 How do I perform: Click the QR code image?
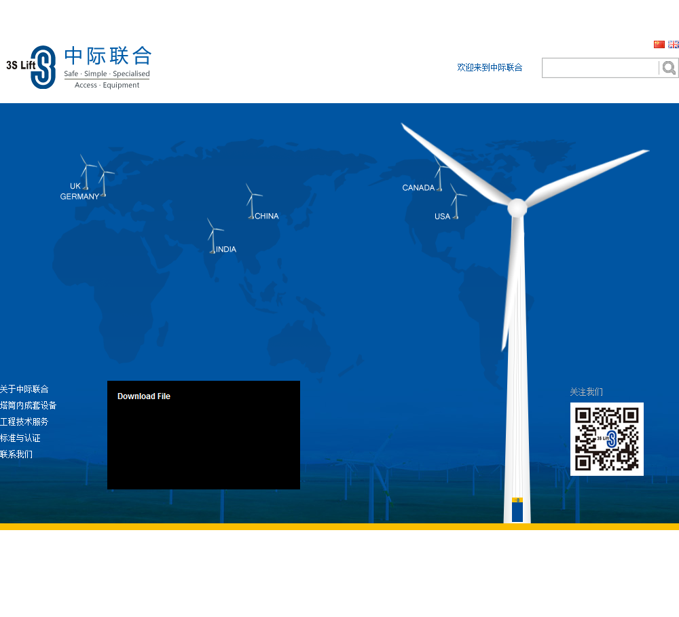(x=606, y=439)
